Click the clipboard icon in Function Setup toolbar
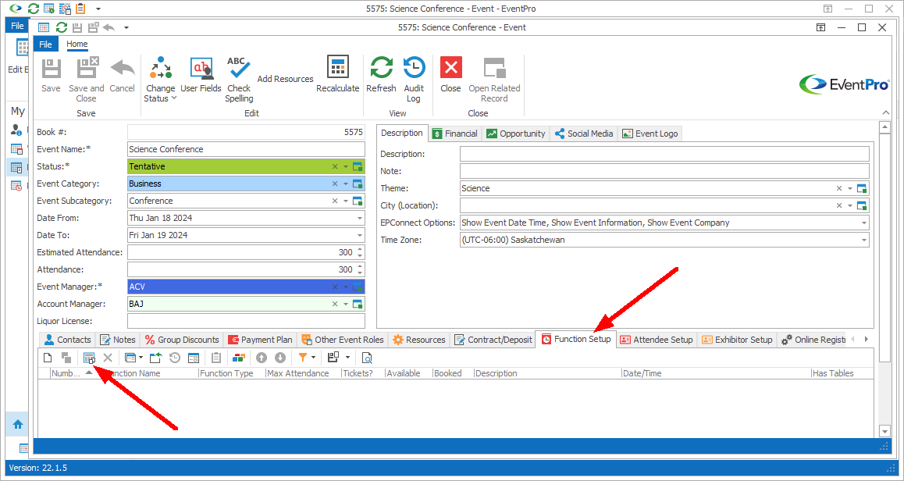Screen dimensions: 904x481 pyautogui.click(x=215, y=358)
